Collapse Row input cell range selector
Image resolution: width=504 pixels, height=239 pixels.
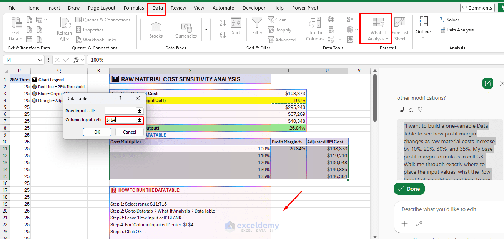click(x=140, y=110)
